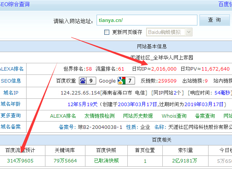Open the 域名备案 row label link
The width and height of the screenshot is (232, 169).
pos(12,126)
